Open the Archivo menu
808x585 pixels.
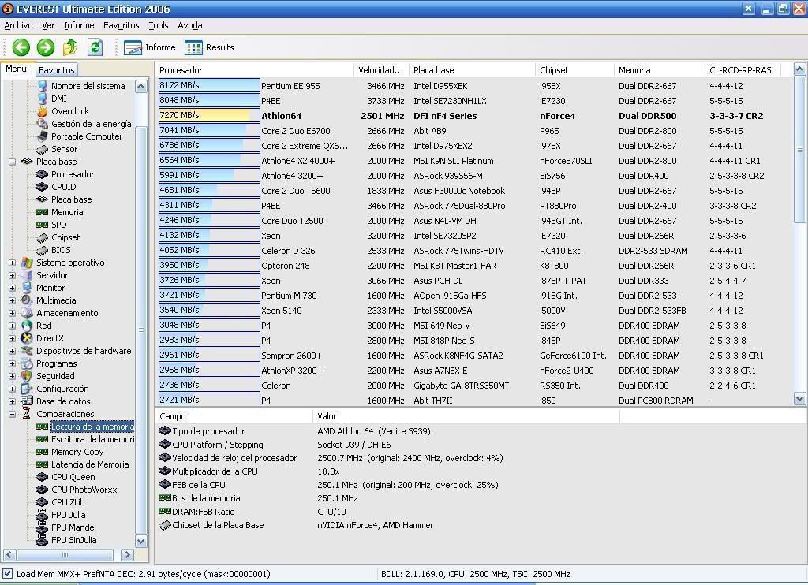pyautogui.click(x=19, y=25)
